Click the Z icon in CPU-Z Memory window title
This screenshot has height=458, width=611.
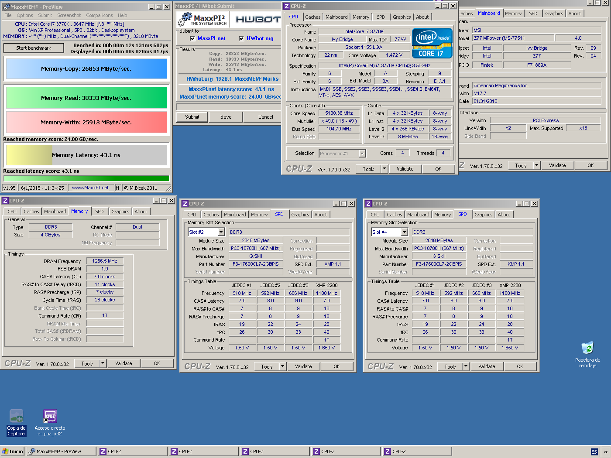(5, 201)
